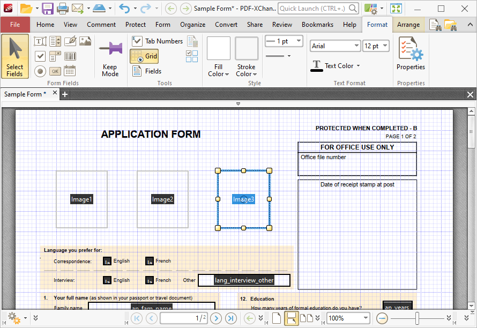Viewport: 477px width, 328px height.
Task: Click the Open folder icon
Action: 26,9
